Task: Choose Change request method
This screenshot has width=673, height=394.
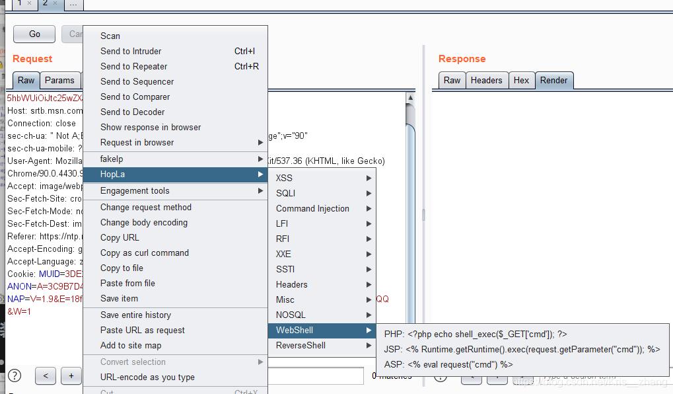Action: (x=175, y=208)
